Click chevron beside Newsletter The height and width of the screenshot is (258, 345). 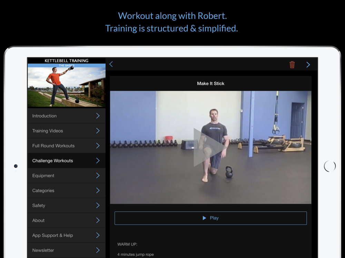98,250
